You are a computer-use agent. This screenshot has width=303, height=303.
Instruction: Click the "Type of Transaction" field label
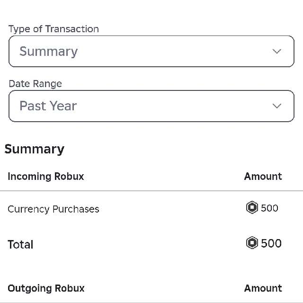pos(53,29)
